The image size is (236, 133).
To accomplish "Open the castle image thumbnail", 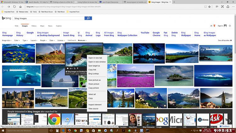I will click(18, 98).
